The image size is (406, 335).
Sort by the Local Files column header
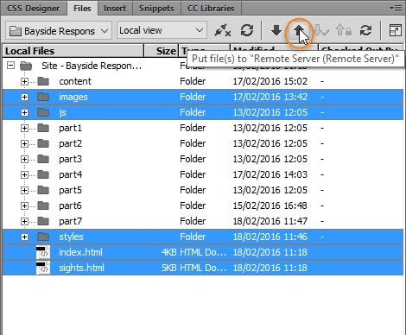tap(73, 51)
